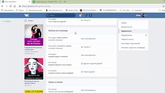Close the Google Таблицы tab
The width and height of the screenshot is (165, 93).
click(60, 2)
